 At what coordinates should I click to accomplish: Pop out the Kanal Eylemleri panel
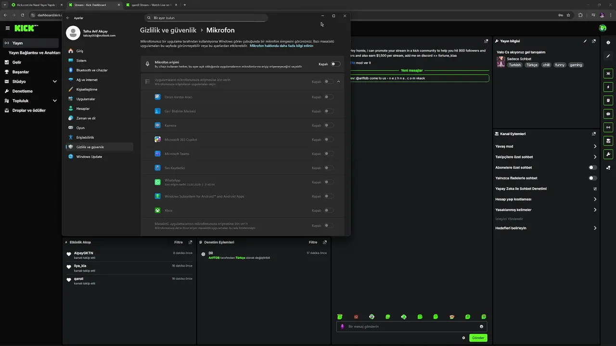tap(594, 134)
